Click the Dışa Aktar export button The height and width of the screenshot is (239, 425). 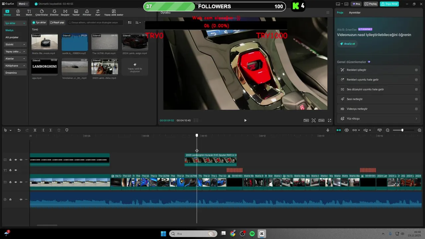(389, 4)
